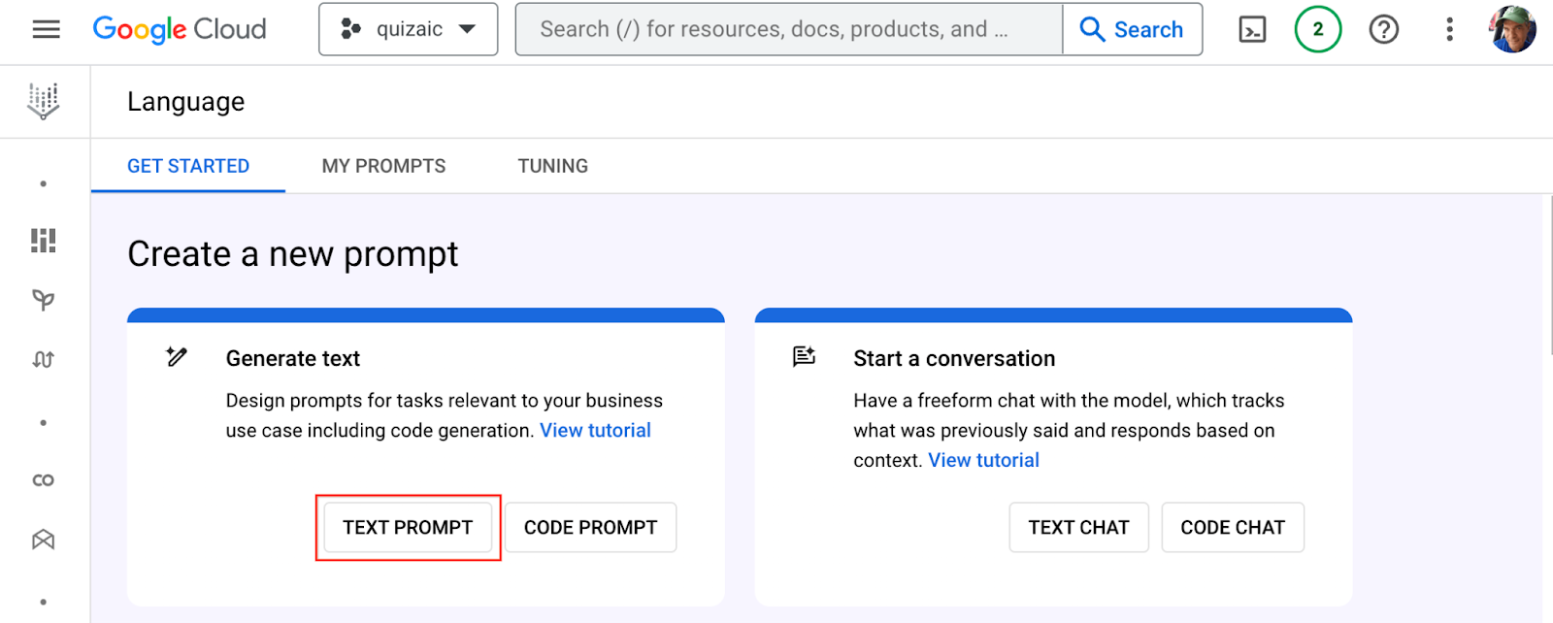Click the CODE PROMPT button

[x=590, y=528]
